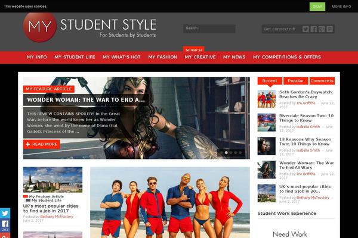Open author Tré Griffiths on the Wonder Woman post

305,174
